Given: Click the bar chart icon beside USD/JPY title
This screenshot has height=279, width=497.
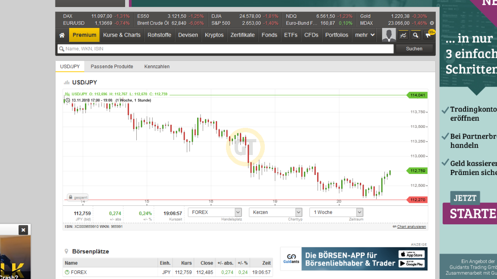Looking at the screenshot, I should [x=66, y=83].
